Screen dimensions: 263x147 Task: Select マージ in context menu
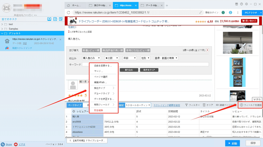click(98, 71)
